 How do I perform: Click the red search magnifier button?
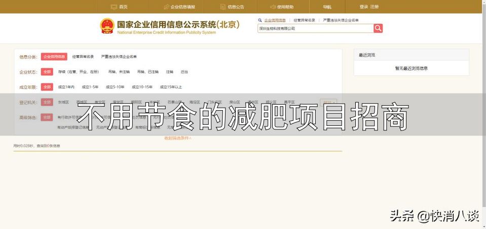click(x=378, y=28)
